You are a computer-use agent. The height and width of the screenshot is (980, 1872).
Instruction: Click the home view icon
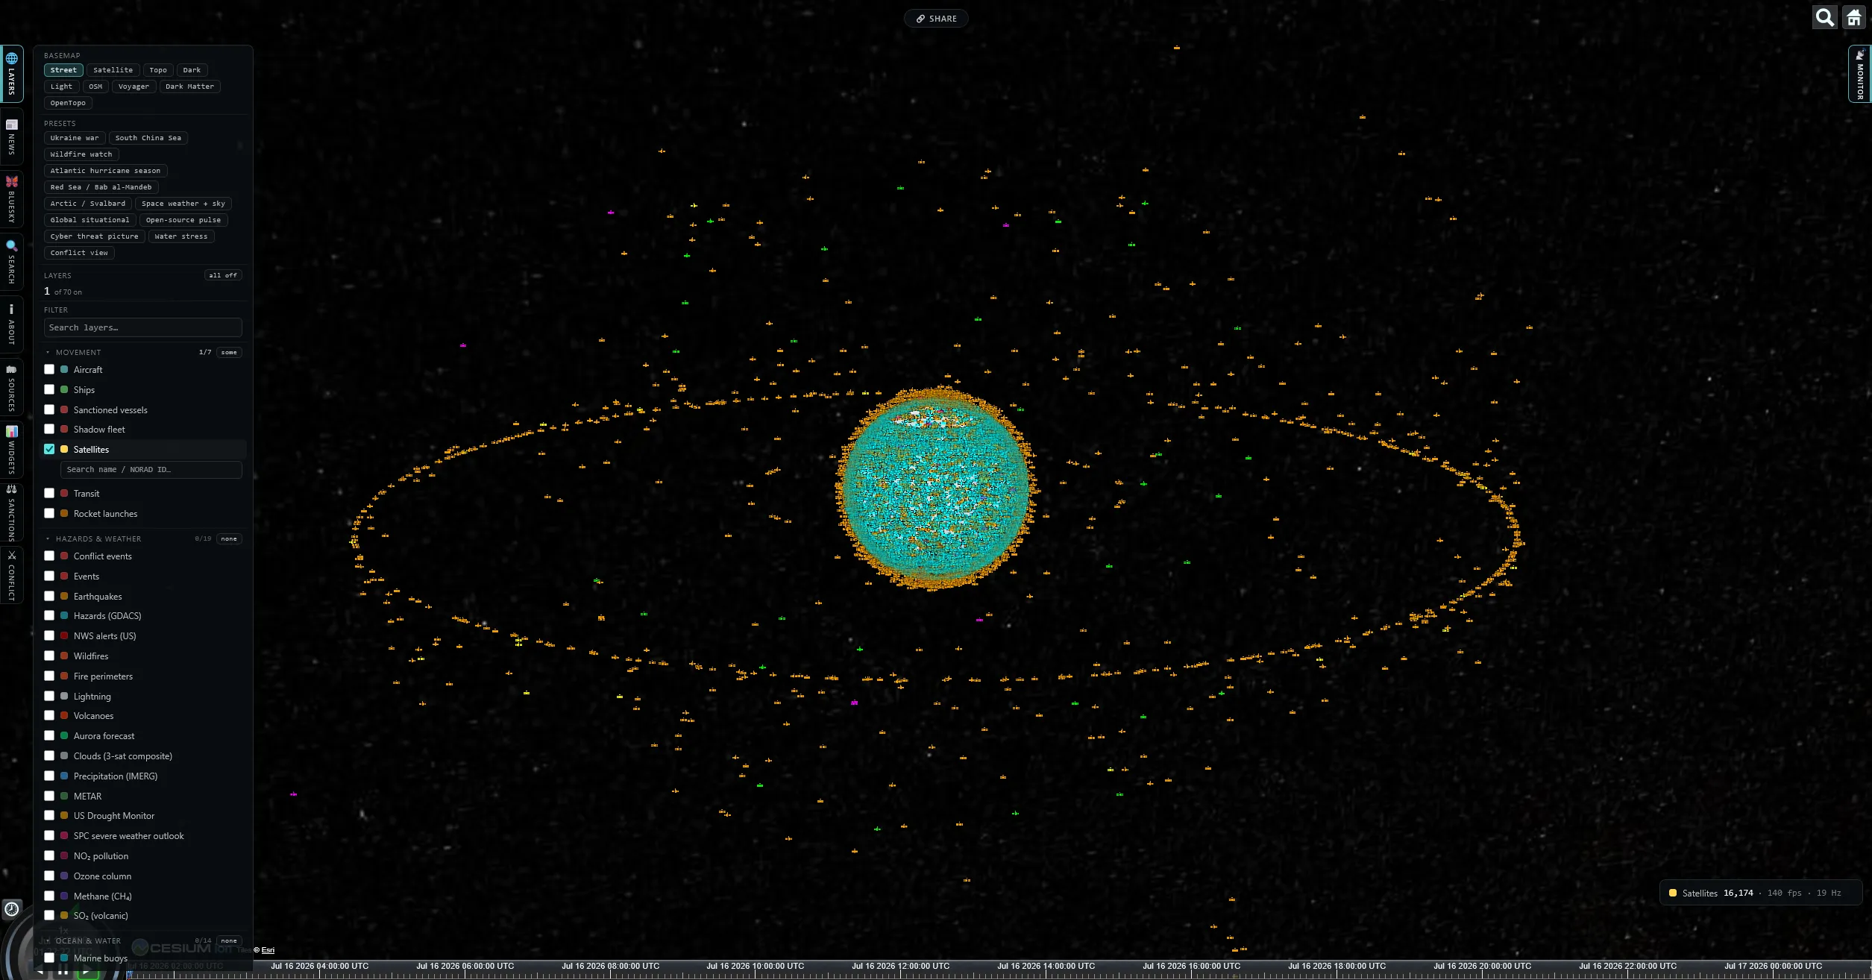tap(1853, 17)
